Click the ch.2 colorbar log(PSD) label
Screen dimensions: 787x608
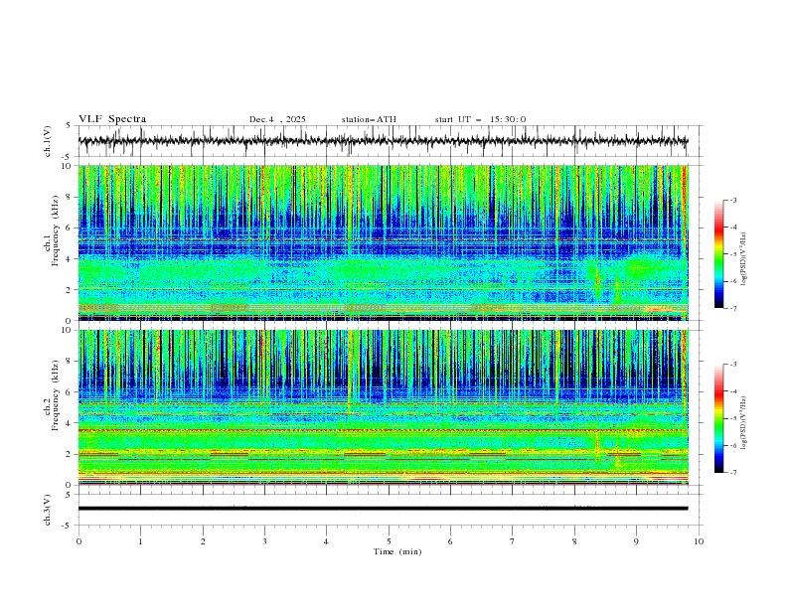tap(744, 422)
